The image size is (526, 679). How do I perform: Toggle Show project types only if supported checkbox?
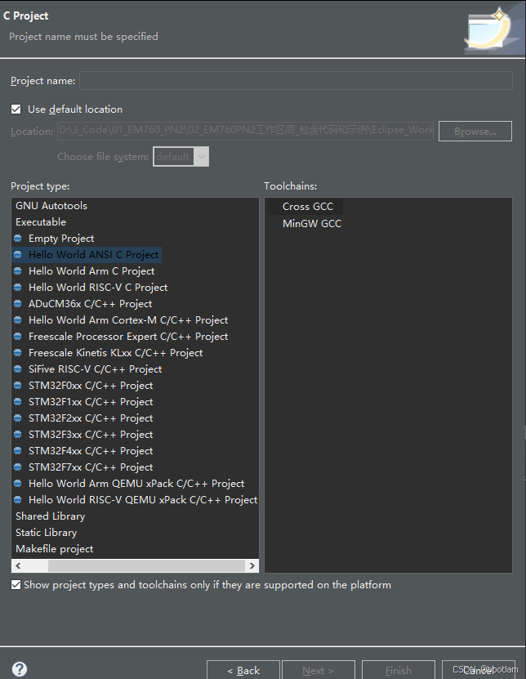tap(16, 585)
